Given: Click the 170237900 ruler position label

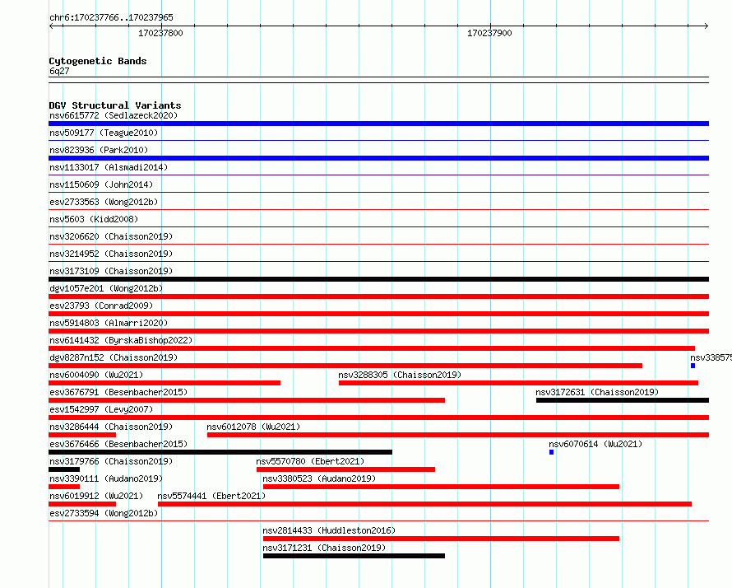Looking at the screenshot, I should (489, 33).
